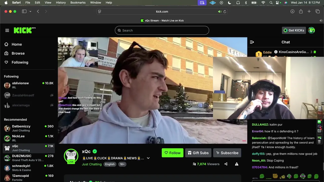
Task: Click the green Follow button
Action: (x=173, y=153)
